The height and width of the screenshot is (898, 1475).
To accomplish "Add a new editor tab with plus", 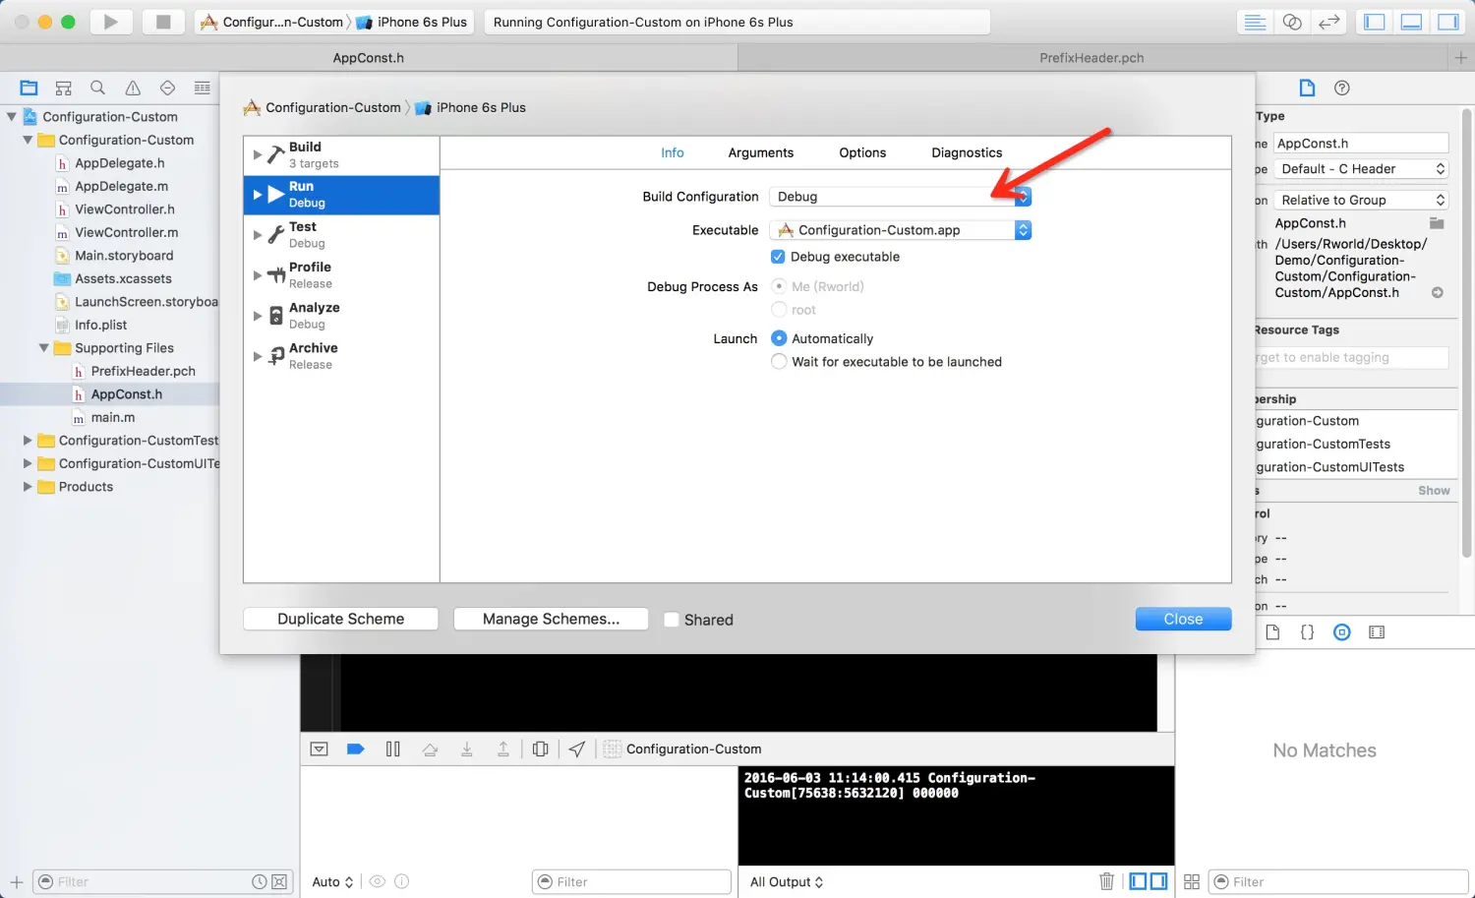I will (x=1460, y=58).
